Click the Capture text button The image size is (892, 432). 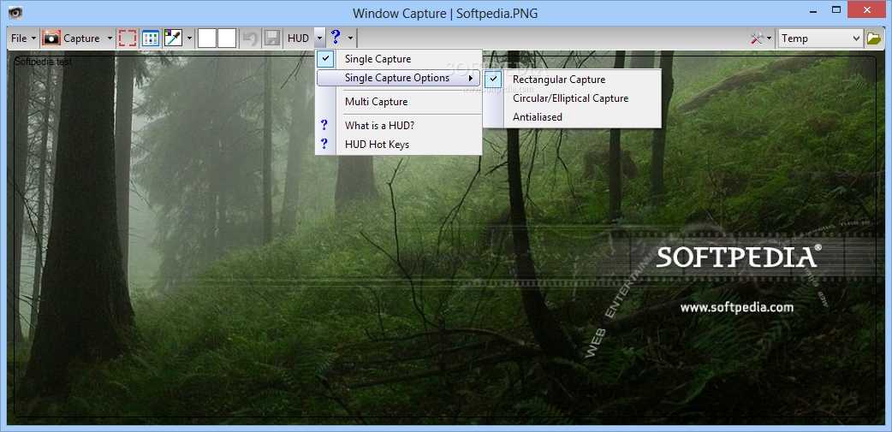pyautogui.click(x=81, y=38)
